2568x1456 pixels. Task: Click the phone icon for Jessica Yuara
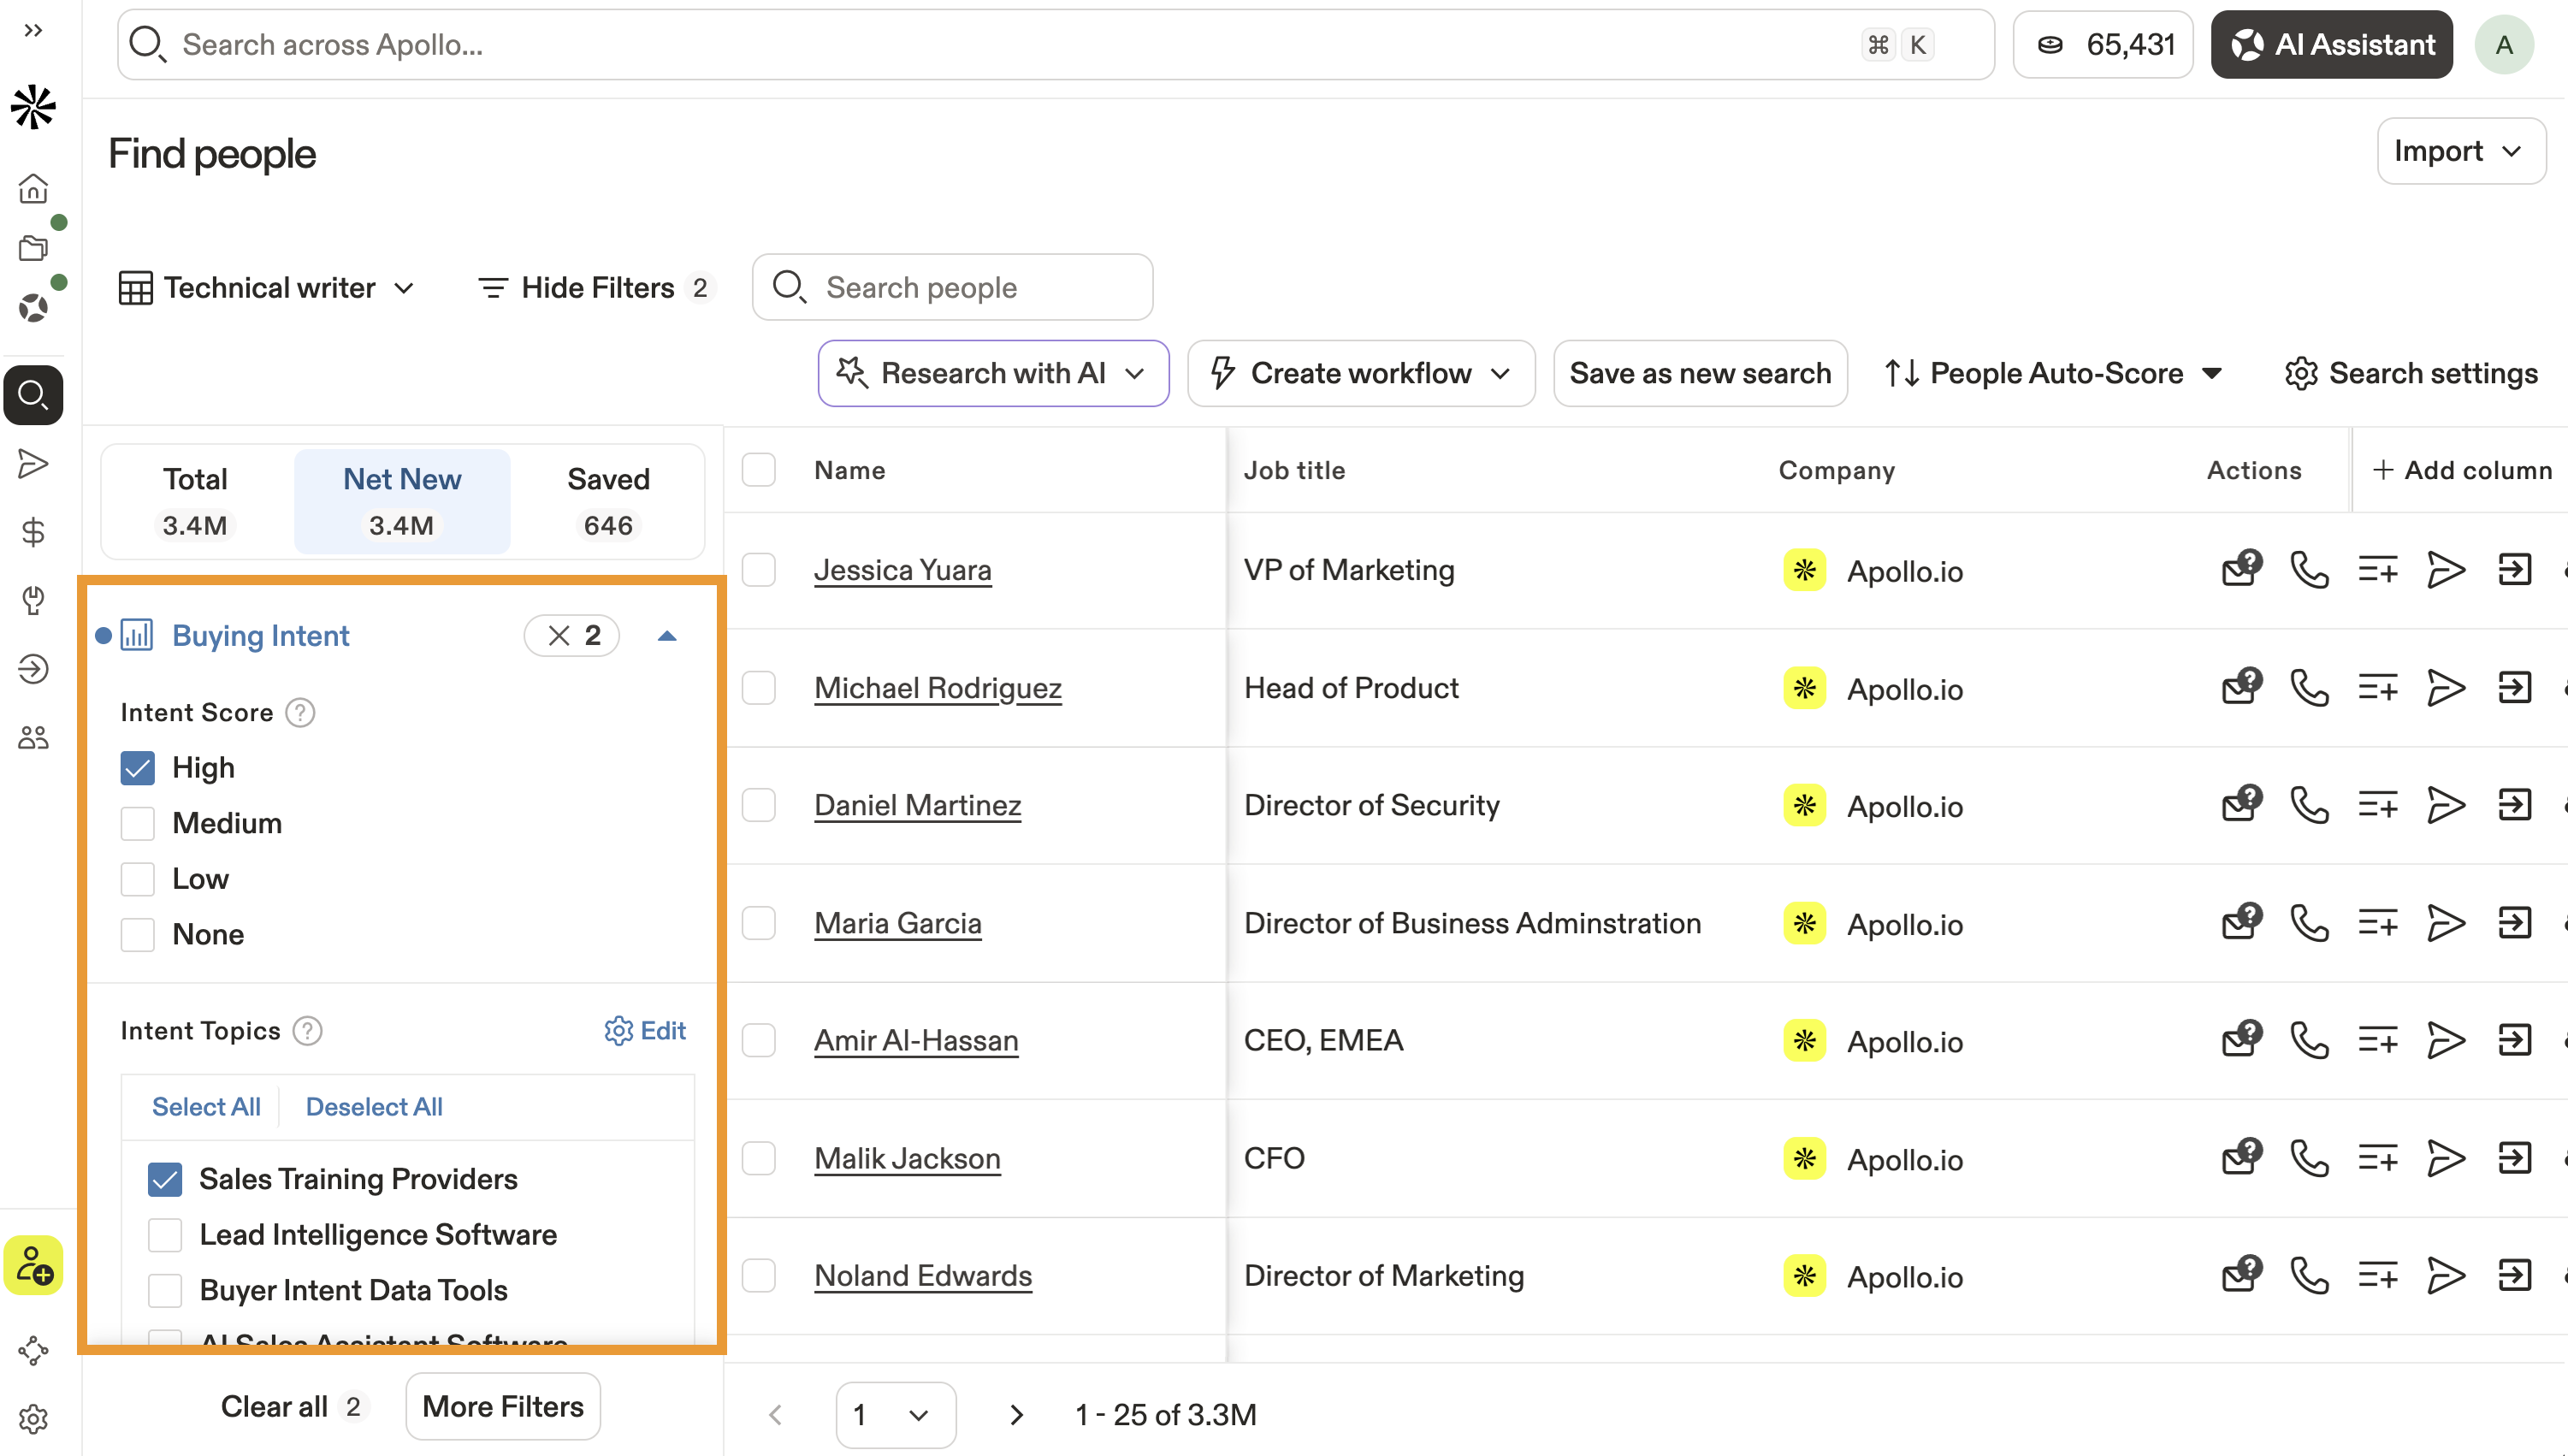2309,570
